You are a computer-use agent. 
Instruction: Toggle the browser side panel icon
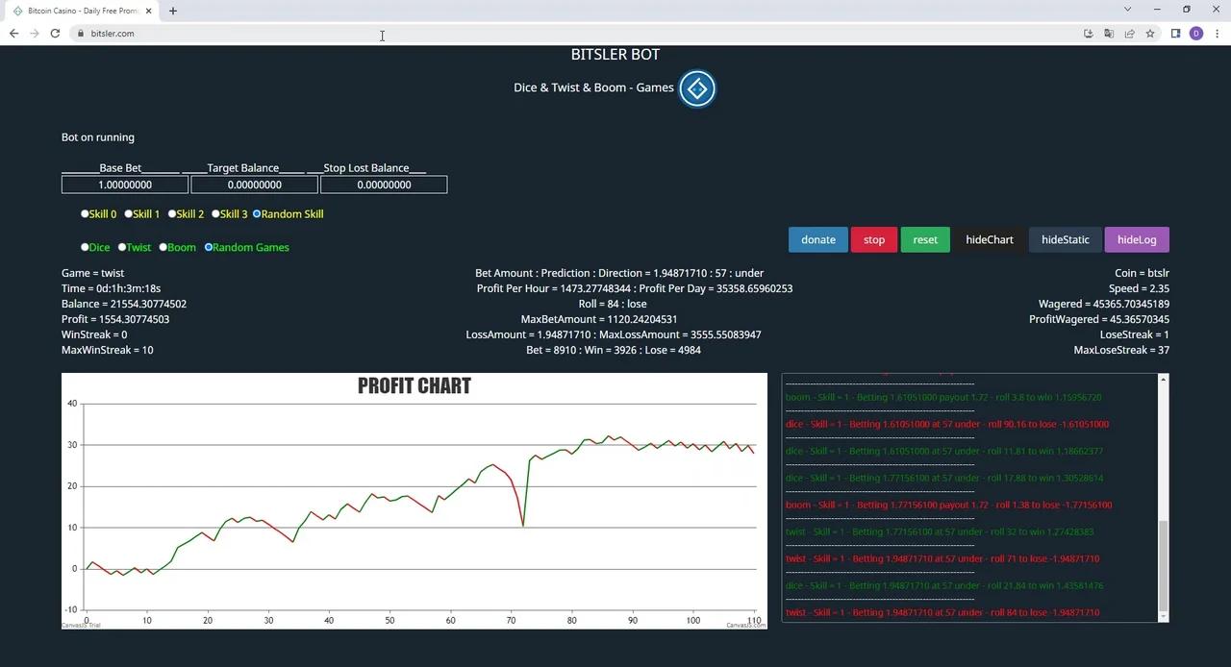pyautogui.click(x=1175, y=34)
